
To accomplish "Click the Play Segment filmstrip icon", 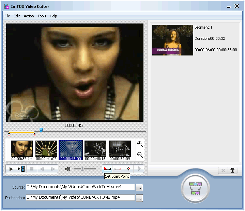I will [x=21, y=169].
